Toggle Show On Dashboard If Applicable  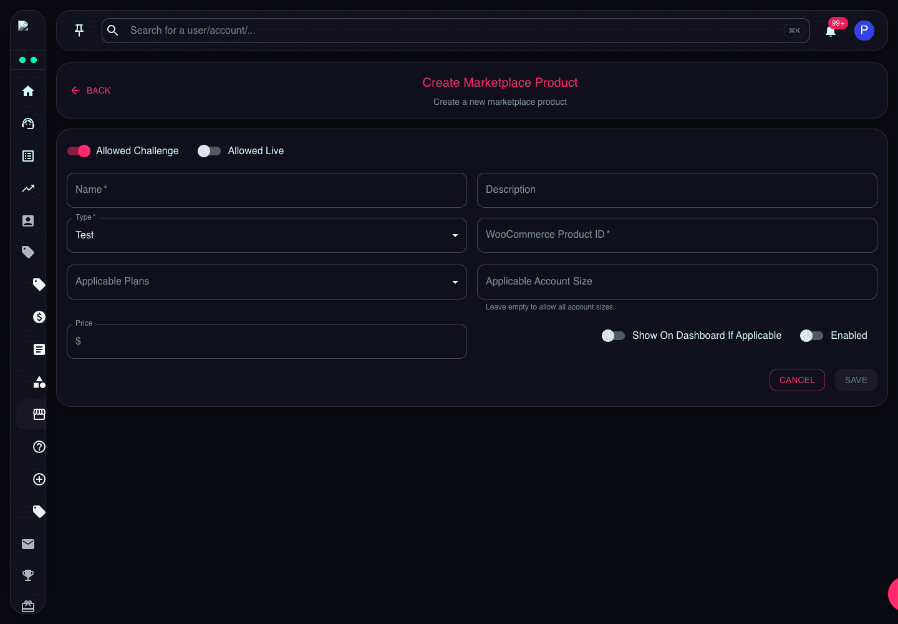(613, 336)
